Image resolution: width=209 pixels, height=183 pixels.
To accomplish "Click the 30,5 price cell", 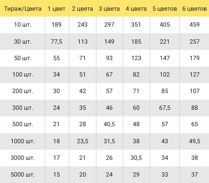I will pyautogui.click(x=136, y=158).
